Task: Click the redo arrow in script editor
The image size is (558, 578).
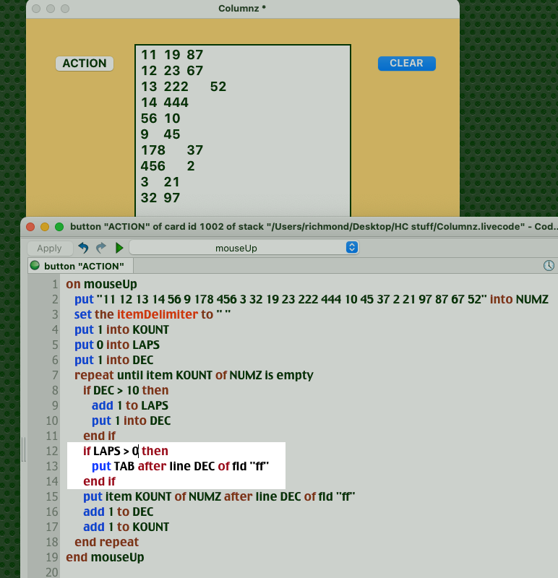Action: click(x=100, y=248)
